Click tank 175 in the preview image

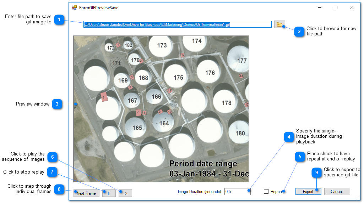[x=178, y=78]
